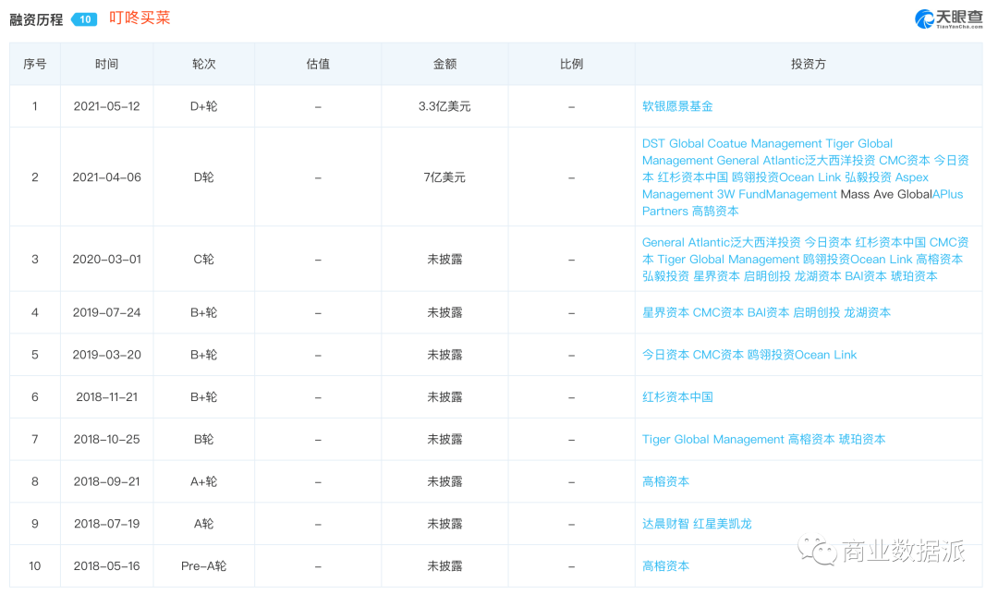Open 琥珀资本 link in the C轮 row
The image size is (998, 595).
(914, 276)
